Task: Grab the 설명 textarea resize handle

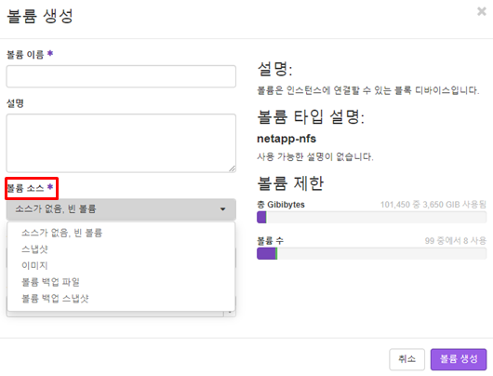Action: (232, 169)
